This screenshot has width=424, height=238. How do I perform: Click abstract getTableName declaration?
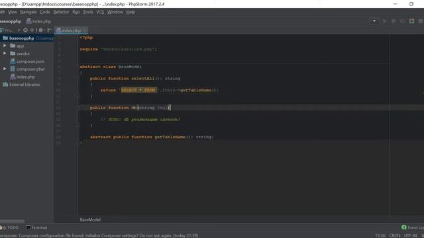(x=152, y=137)
